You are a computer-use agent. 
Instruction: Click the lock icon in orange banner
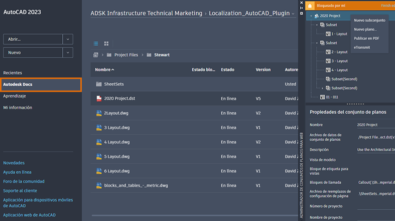click(x=310, y=5)
